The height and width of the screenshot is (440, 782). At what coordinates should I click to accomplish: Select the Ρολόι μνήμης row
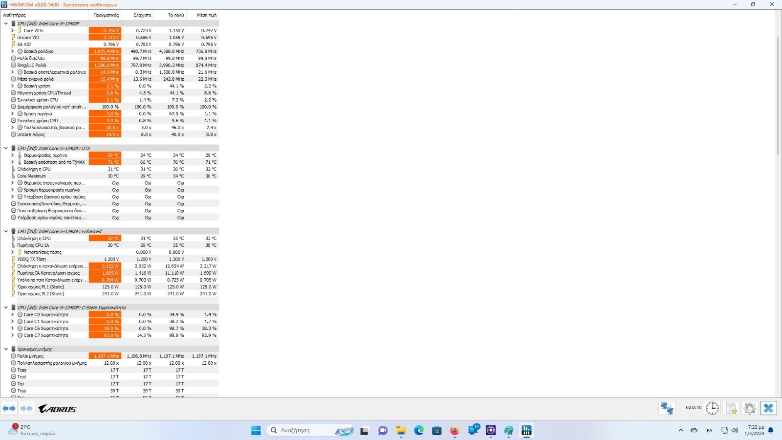pos(110,356)
